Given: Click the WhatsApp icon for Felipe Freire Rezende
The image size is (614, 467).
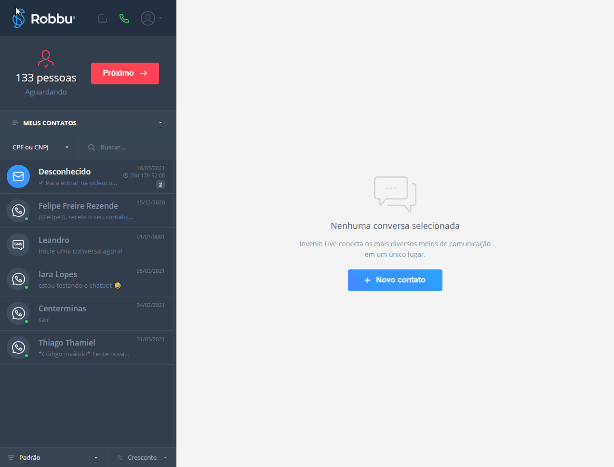Looking at the screenshot, I should (x=18, y=211).
